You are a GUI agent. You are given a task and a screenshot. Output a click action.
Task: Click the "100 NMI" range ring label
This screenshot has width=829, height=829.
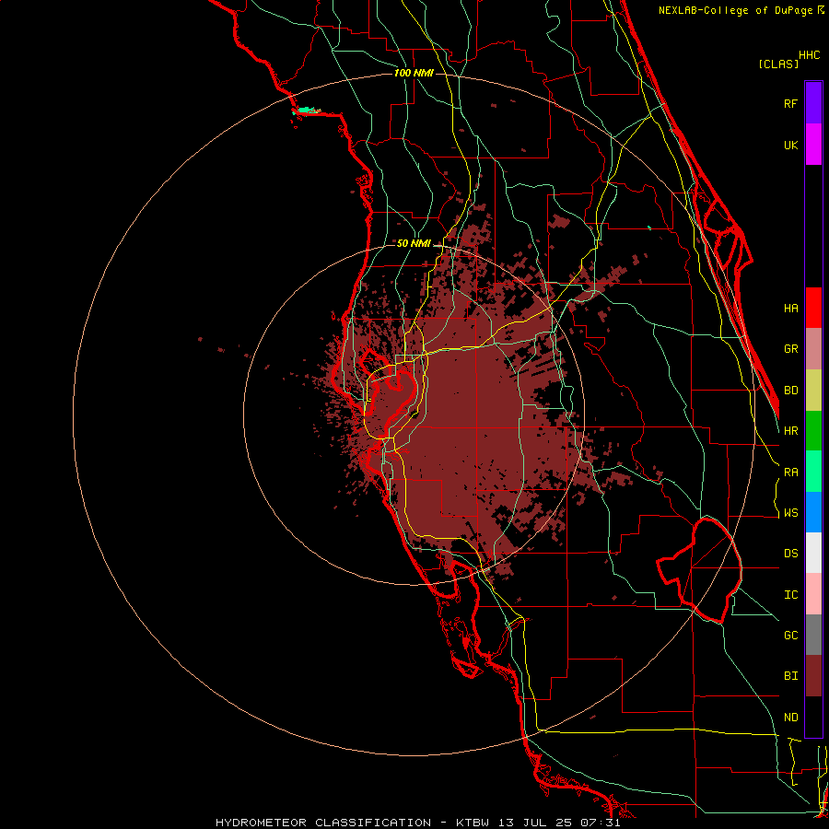coord(414,73)
